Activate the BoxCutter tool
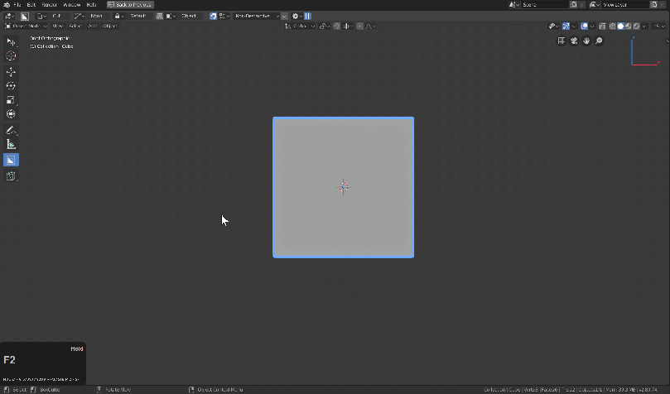This screenshot has width=670, height=394. click(x=11, y=160)
